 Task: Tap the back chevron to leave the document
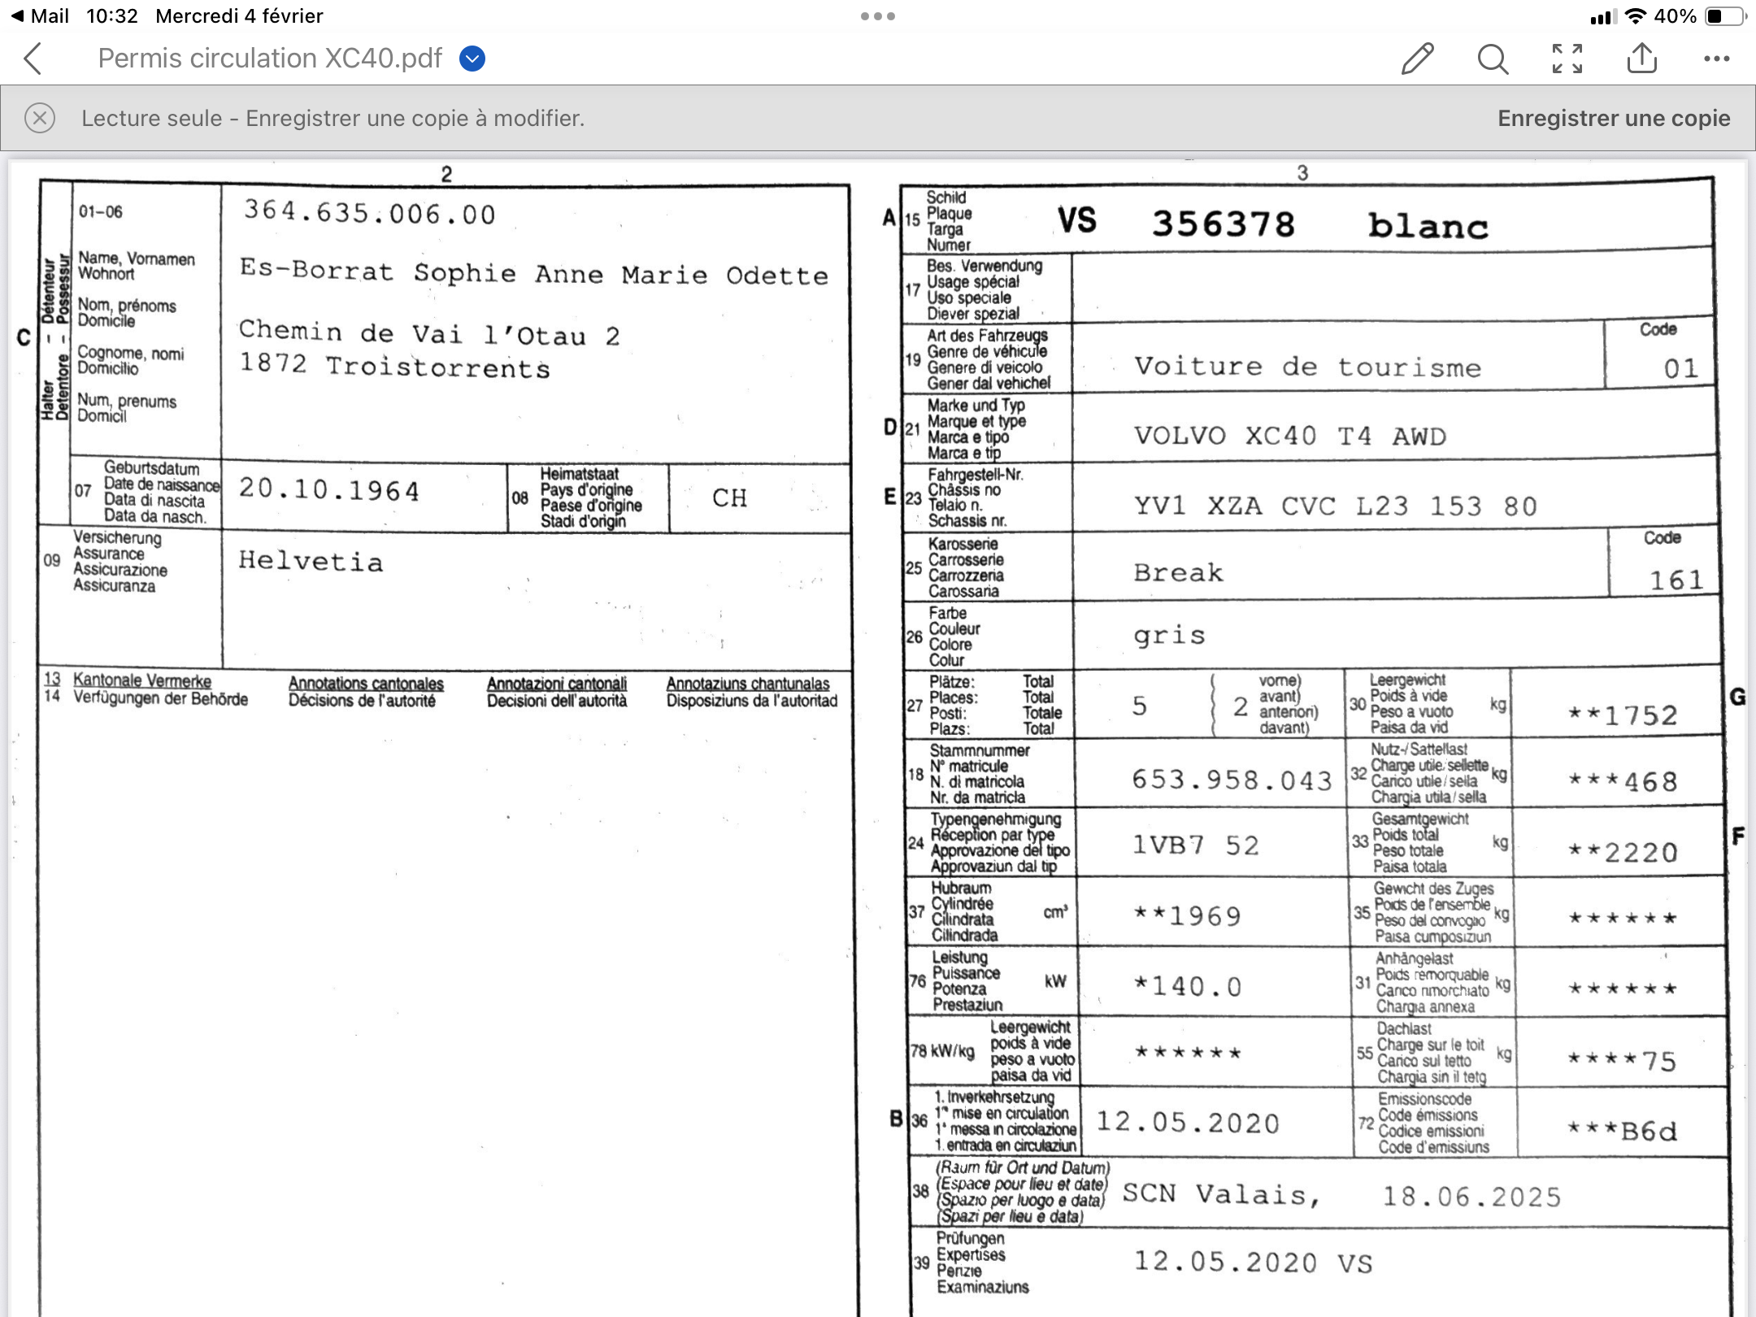(33, 59)
